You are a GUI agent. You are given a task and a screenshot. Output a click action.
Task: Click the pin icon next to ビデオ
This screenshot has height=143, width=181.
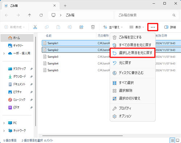tap(31, 107)
